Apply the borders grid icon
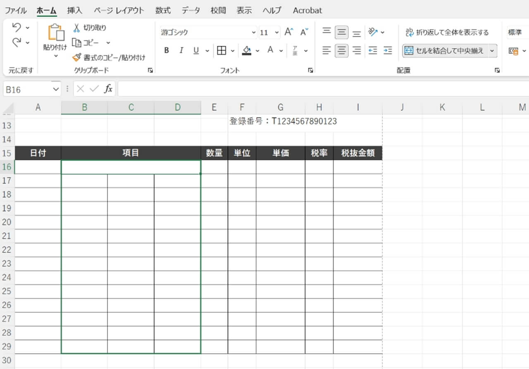The width and height of the screenshot is (529, 369). click(222, 50)
